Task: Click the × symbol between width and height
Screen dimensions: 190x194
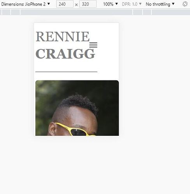Action: pyautogui.click(x=76, y=5)
